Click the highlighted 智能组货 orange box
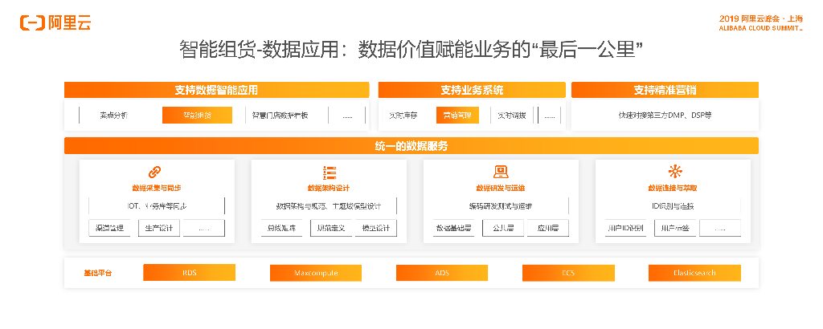 coord(198,116)
